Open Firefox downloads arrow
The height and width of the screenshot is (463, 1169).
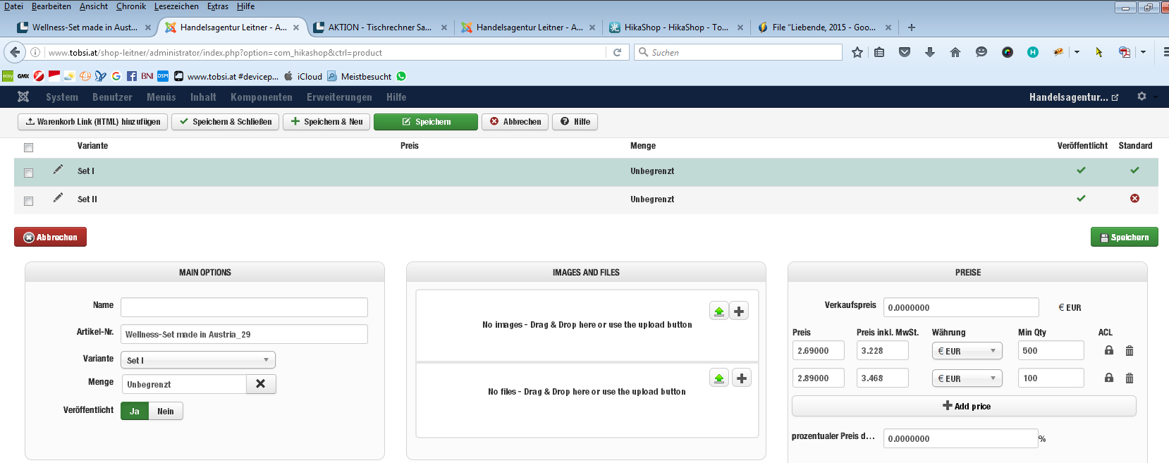point(930,52)
